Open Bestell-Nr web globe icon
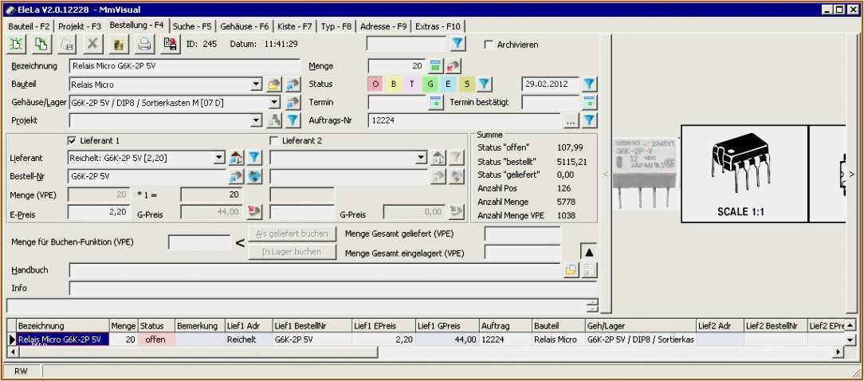The width and height of the screenshot is (864, 381). pyautogui.click(x=254, y=176)
